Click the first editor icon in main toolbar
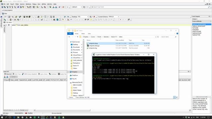 pos(2,7)
